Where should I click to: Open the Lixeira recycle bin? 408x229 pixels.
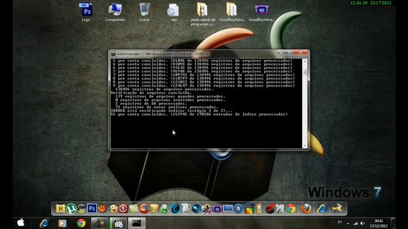[x=145, y=12]
